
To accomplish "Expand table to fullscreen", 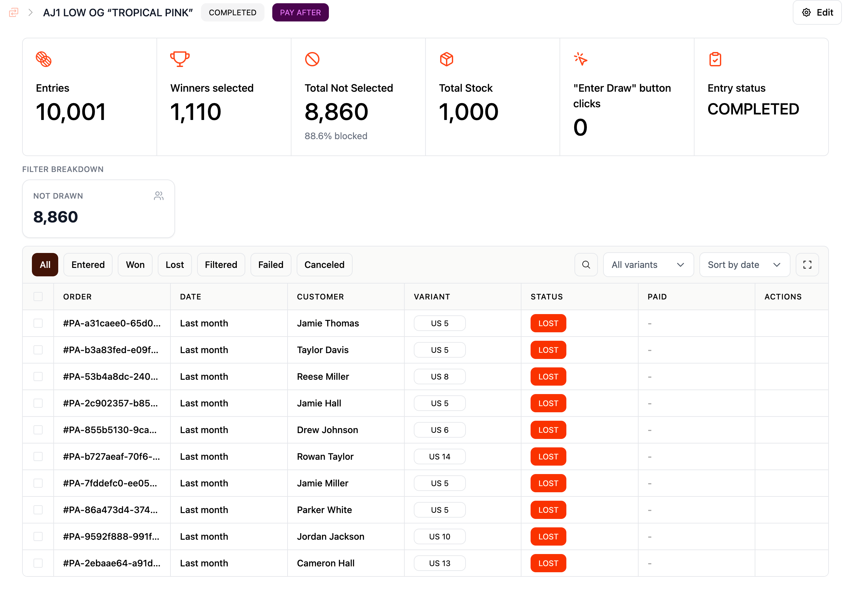I will click(807, 265).
